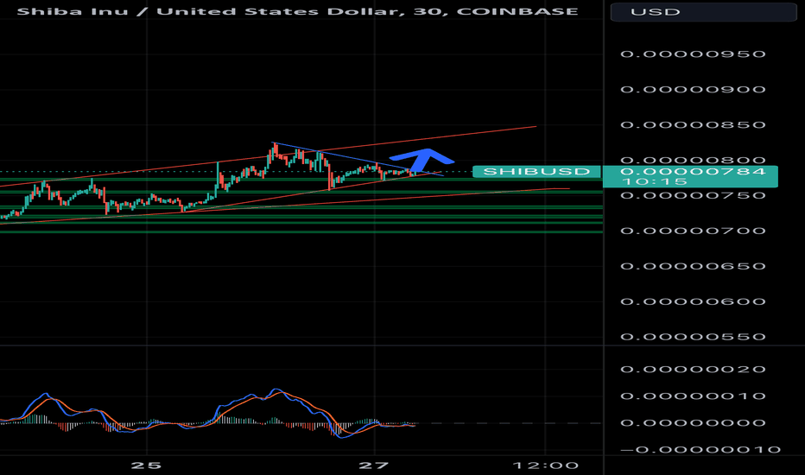Click the 0.00000700 price axis label

tap(693, 231)
